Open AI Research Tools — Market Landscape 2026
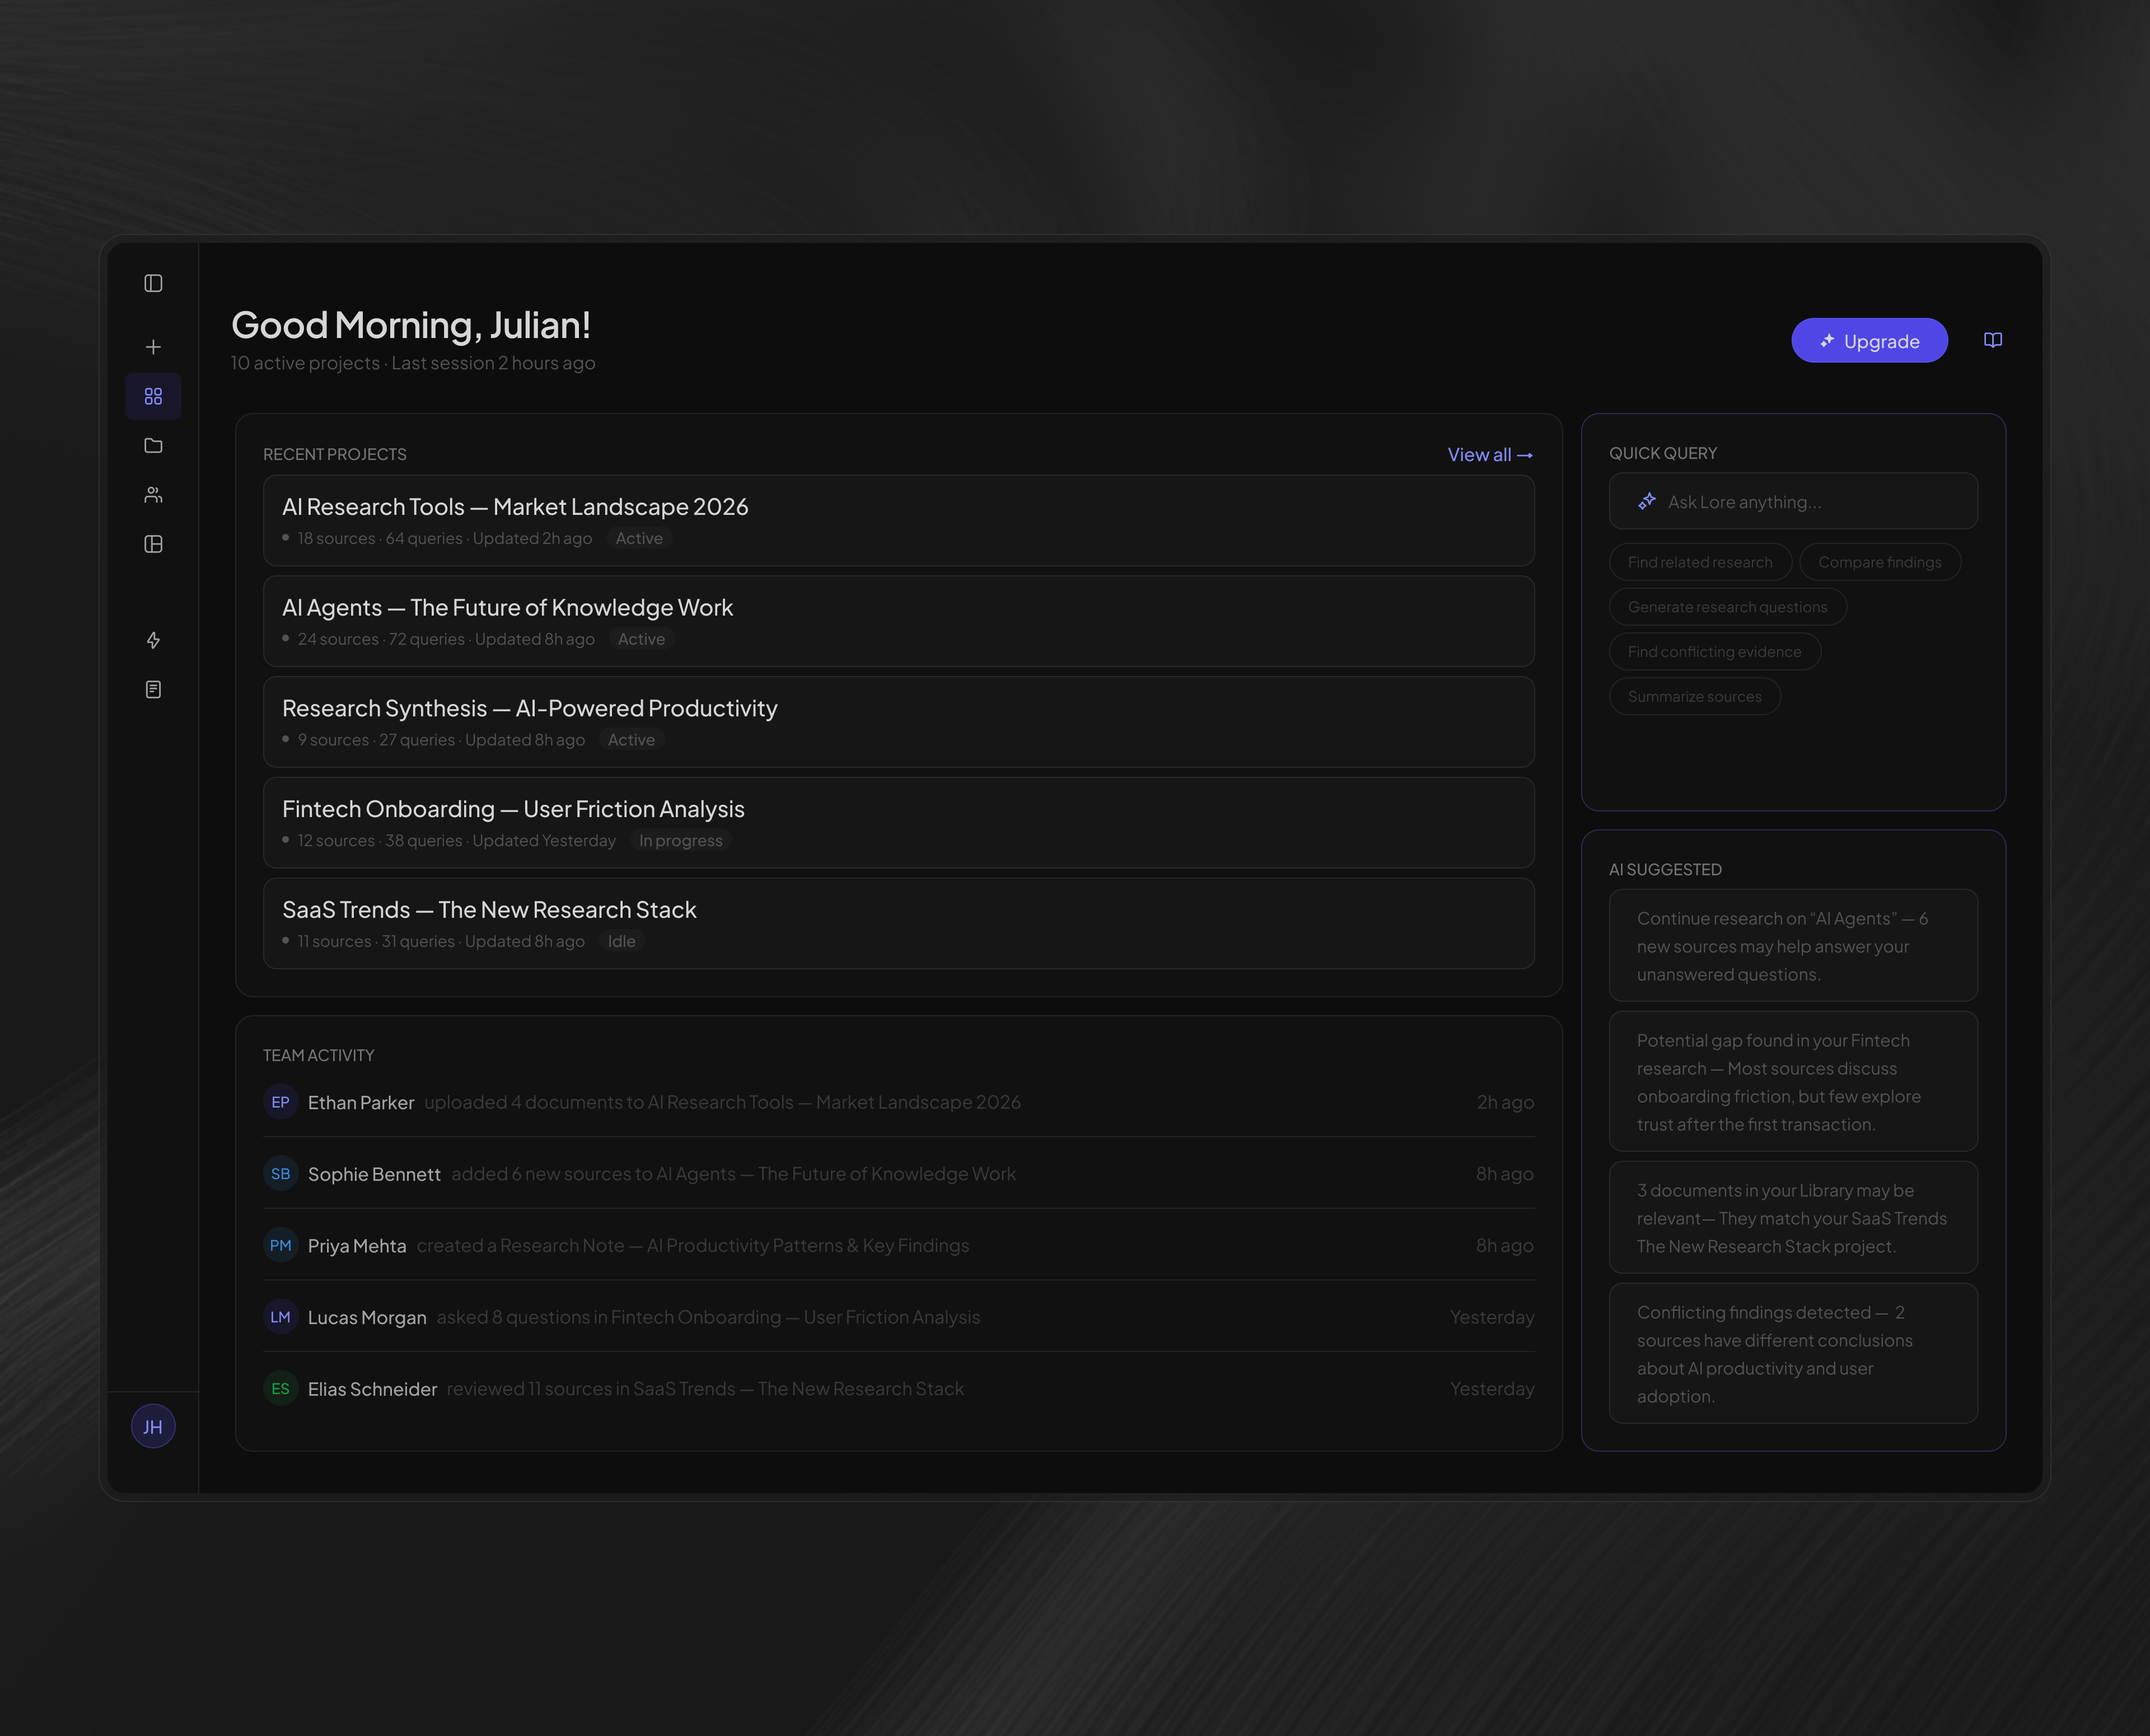Image resolution: width=2150 pixels, height=1736 pixels. [x=899, y=521]
